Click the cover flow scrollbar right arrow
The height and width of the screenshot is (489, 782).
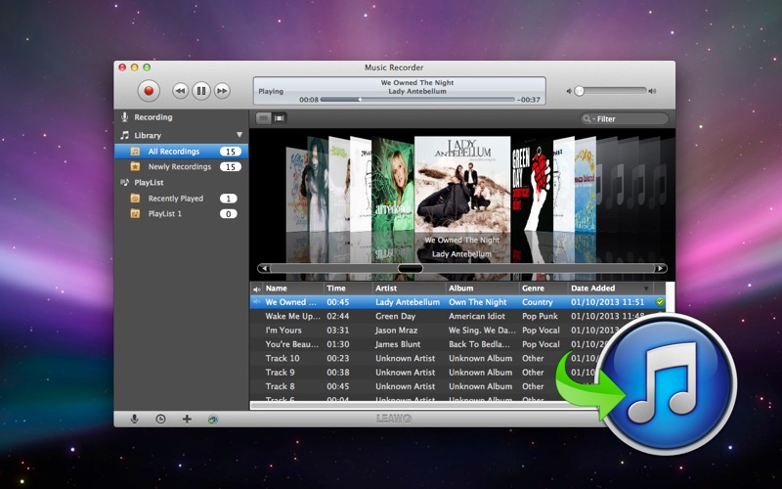click(x=661, y=268)
